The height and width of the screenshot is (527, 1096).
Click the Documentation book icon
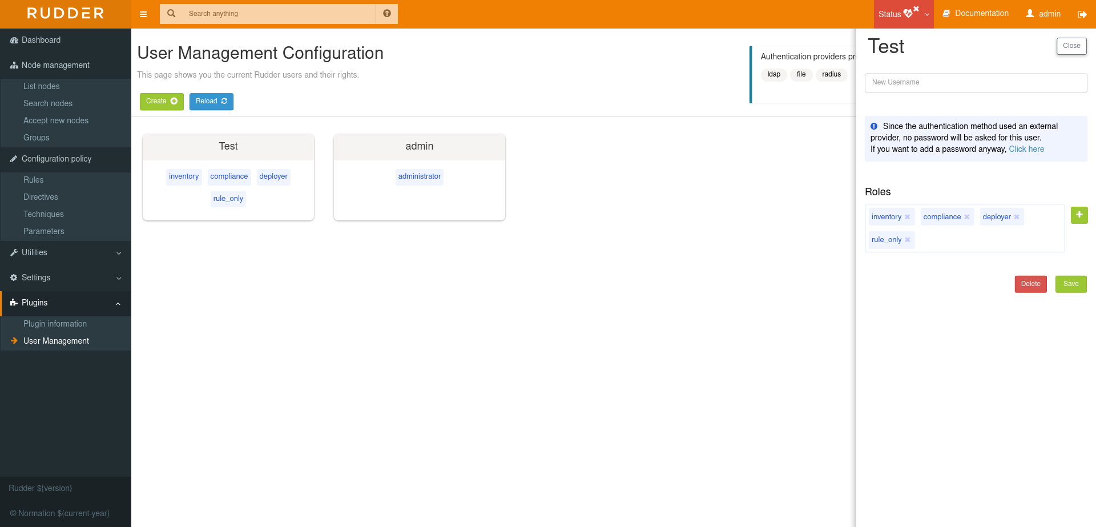(946, 13)
